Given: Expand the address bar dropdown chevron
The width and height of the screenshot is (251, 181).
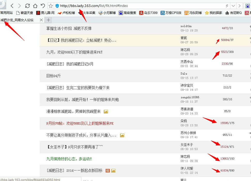Looking at the screenshot, I should coord(233,6).
